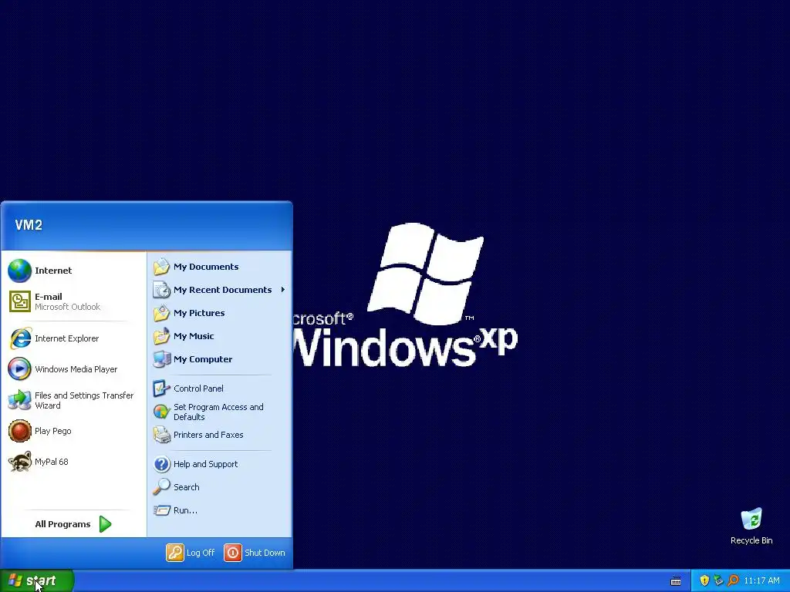This screenshot has height=592, width=790.
Task: Click the taskbar clock showing 11:17 AM
Action: (x=761, y=580)
